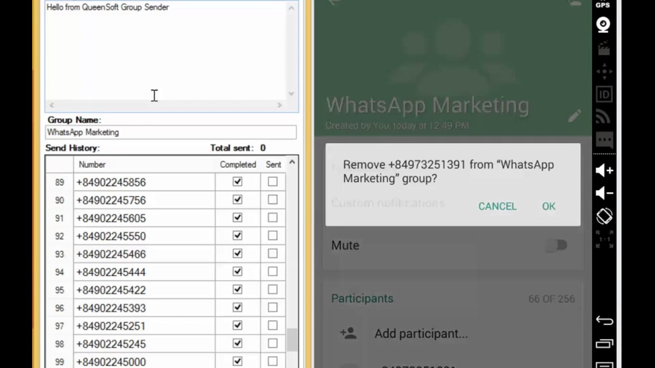Toggle Completed checkbox for row 98
The height and width of the screenshot is (368, 655).
point(237,343)
